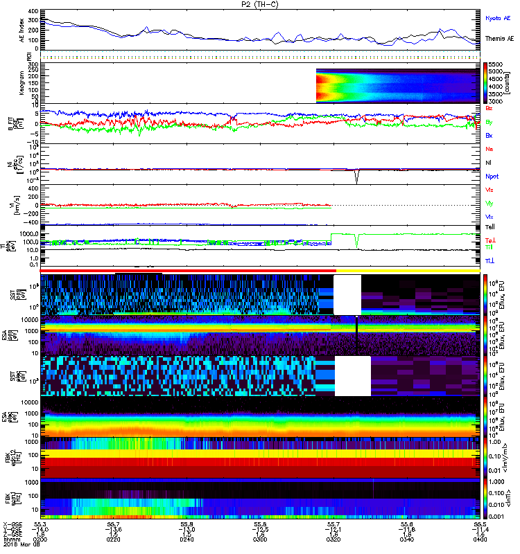520x554 pixels.
Task: Click the Y-GSE value -12.5
Action: click(260, 530)
